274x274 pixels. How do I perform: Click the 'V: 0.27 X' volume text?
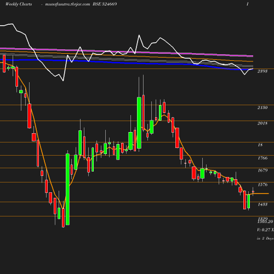(x=265, y=230)
